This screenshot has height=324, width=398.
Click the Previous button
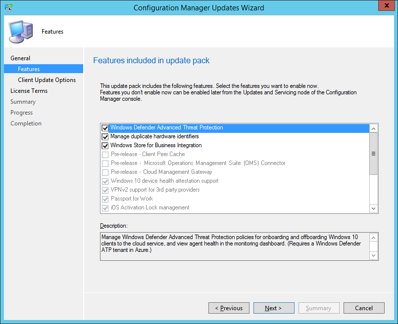(229, 308)
